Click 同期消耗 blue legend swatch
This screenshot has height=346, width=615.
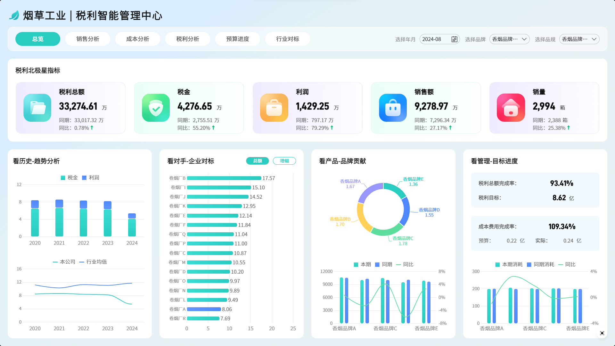click(529, 265)
